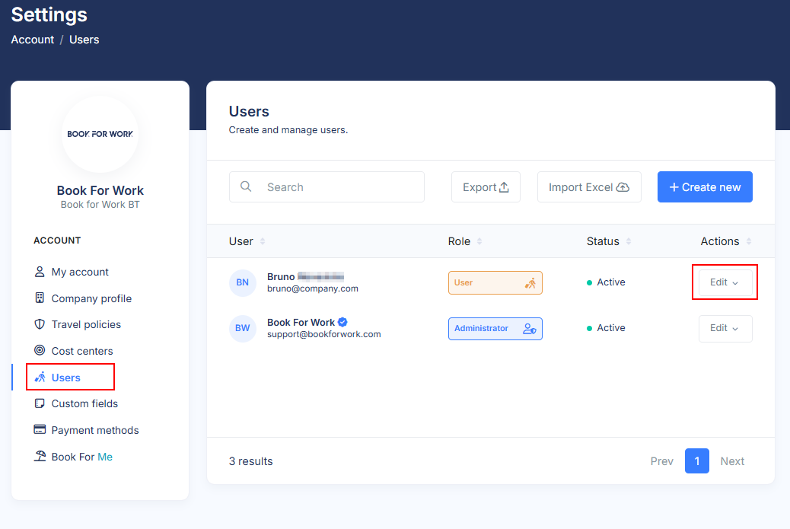The width and height of the screenshot is (790, 529).
Task: Select Users in sidebar
Action: pyautogui.click(x=57, y=378)
